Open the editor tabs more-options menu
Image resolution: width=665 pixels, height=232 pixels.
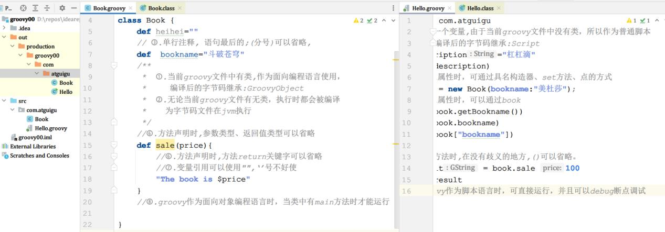(394, 8)
